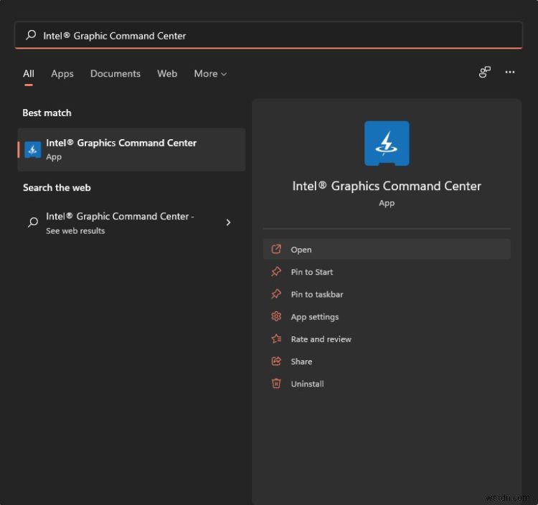Open the feedback/account icon at top right
The height and width of the screenshot is (505, 538).
pyautogui.click(x=484, y=72)
